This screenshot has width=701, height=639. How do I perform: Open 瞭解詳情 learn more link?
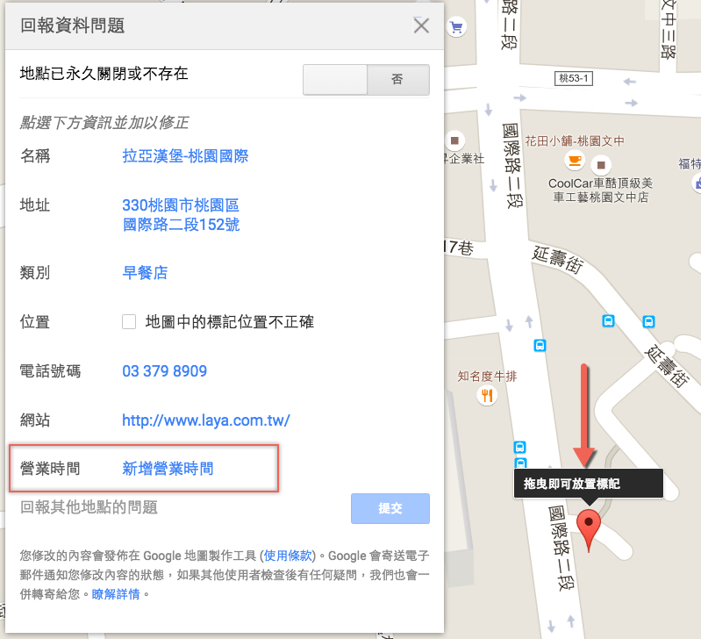coord(116,594)
